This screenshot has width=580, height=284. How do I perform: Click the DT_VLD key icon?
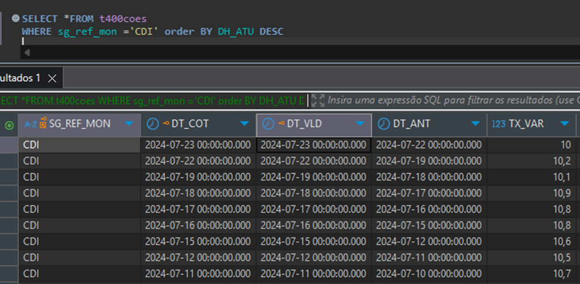point(282,124)
